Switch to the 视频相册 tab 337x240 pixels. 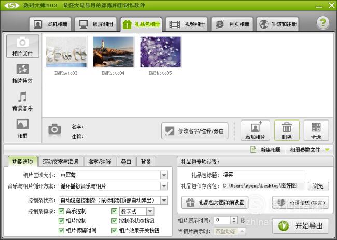click(x=187, y=24)
